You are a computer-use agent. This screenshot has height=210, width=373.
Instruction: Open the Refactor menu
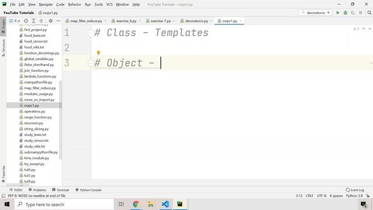coord(75,4)
